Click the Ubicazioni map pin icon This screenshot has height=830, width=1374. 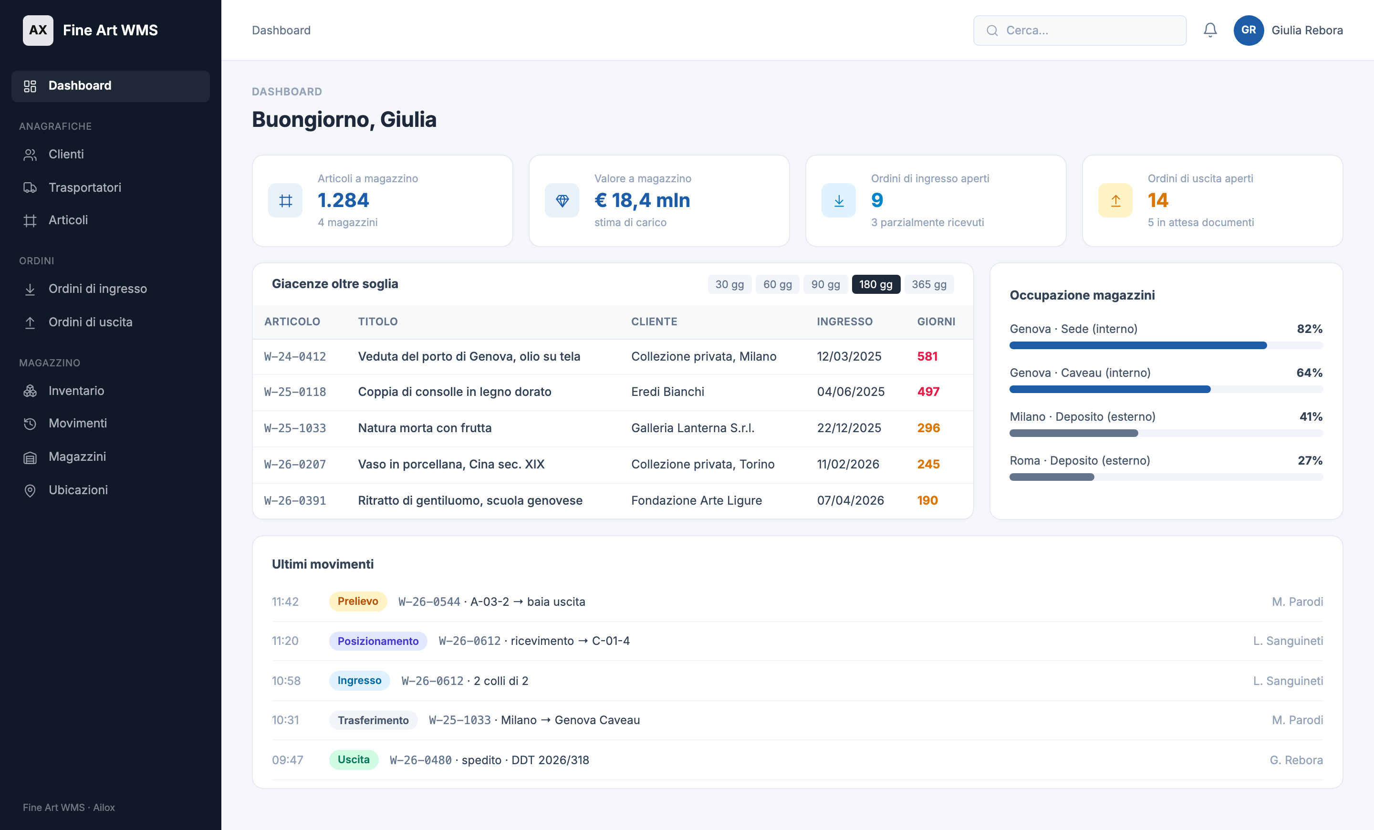(30, 490)
